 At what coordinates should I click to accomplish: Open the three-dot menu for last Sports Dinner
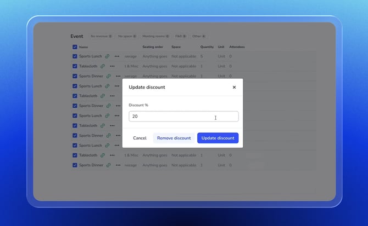point(118,165)
